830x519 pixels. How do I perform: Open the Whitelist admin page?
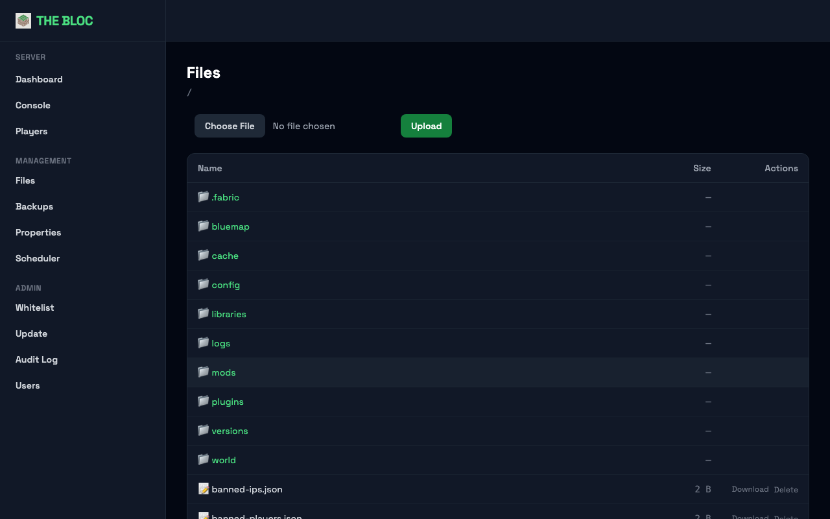34,308
